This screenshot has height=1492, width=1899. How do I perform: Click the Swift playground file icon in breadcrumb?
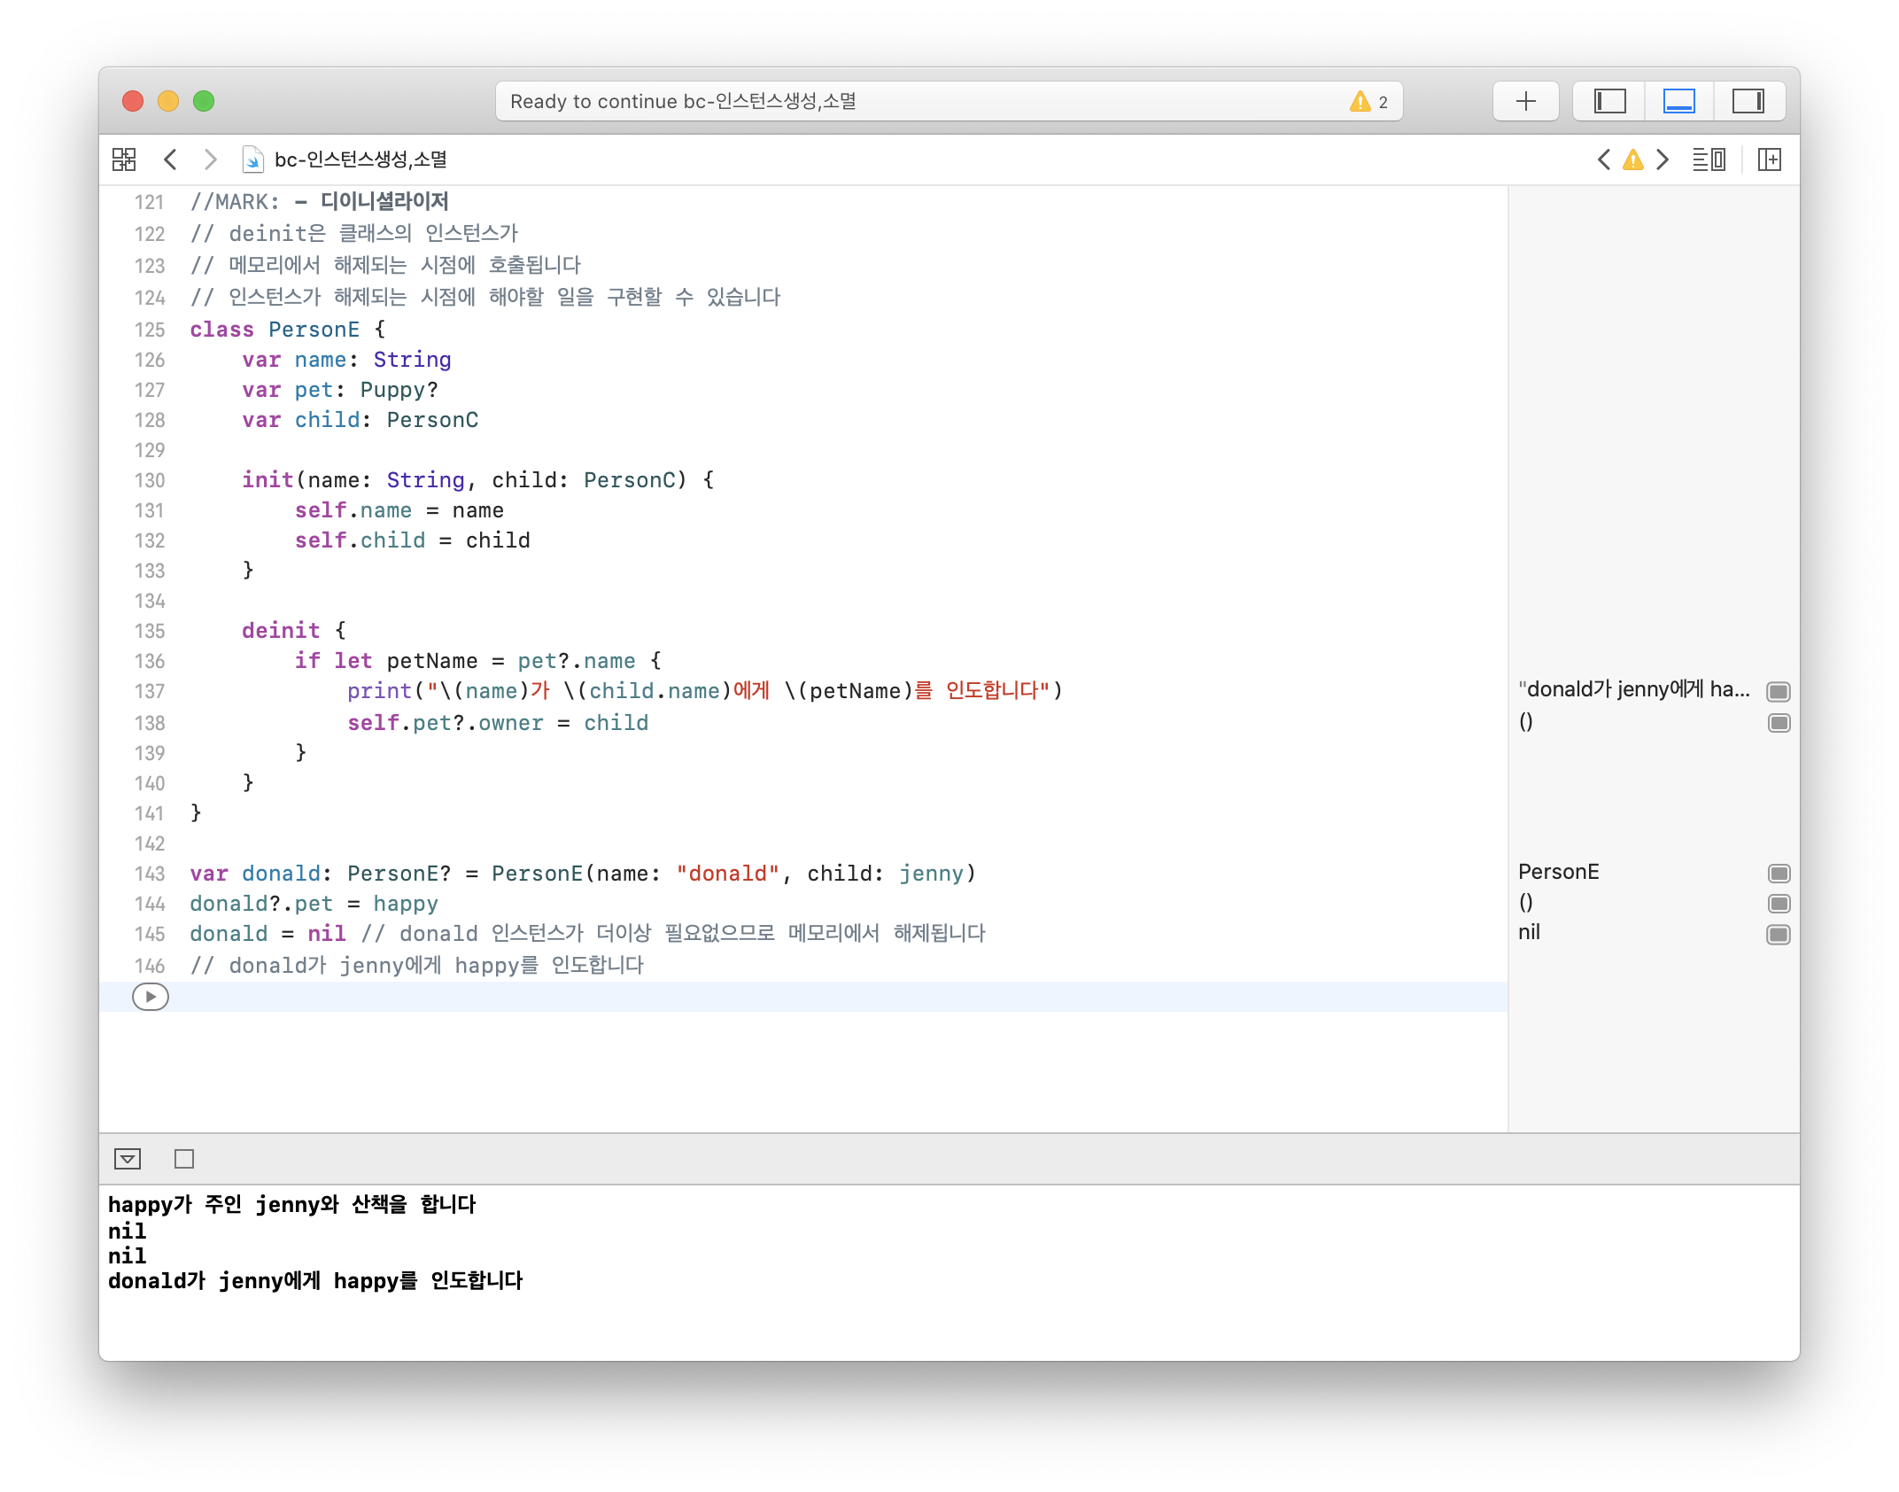[x=253, y=159]
